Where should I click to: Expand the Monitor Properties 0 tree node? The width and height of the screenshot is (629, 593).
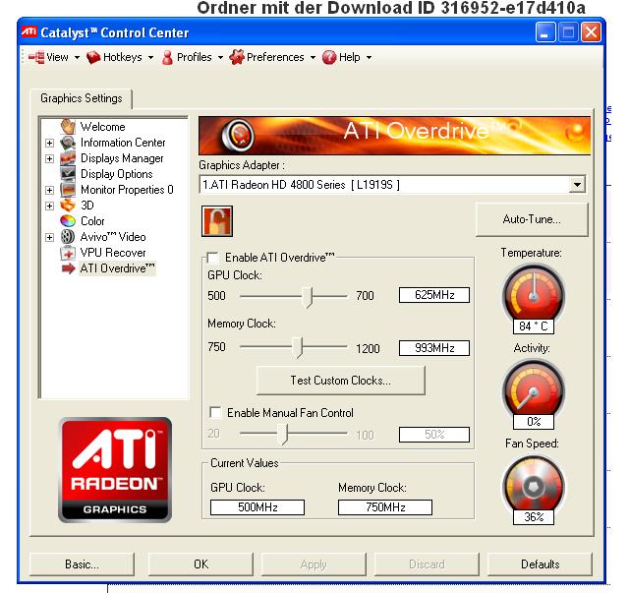(49, 190)
